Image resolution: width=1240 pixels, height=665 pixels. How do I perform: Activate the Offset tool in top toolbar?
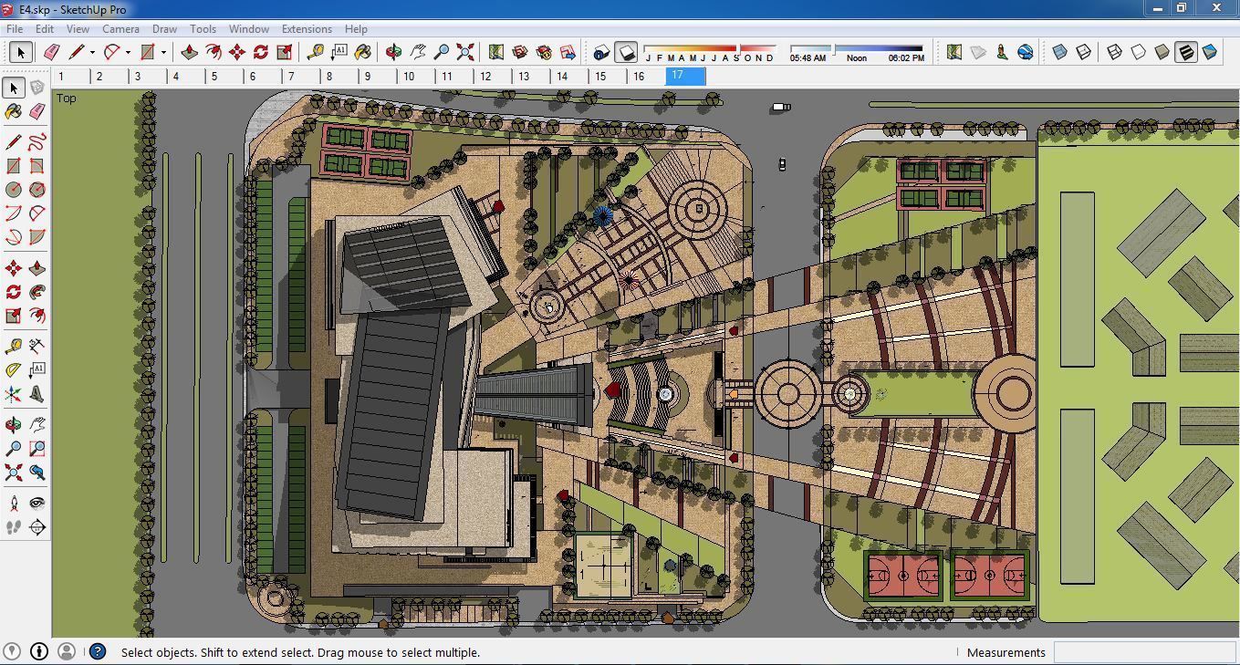(x=213, y=52)
